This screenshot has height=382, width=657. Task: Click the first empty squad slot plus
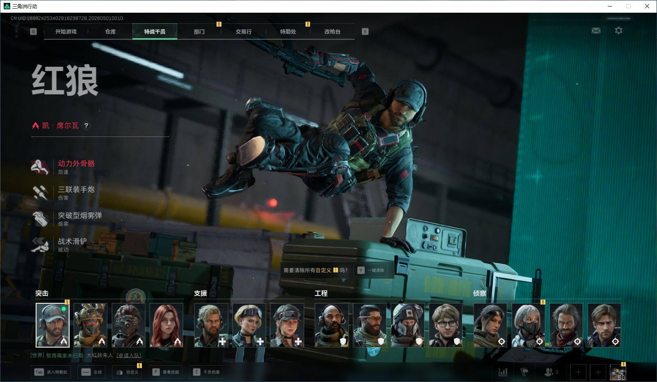point(578,372)
